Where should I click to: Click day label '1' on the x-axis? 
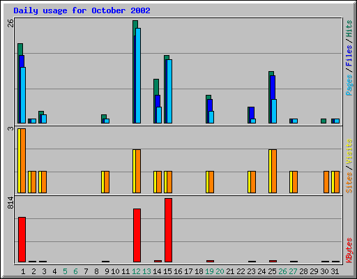click(x=23, y=271)
